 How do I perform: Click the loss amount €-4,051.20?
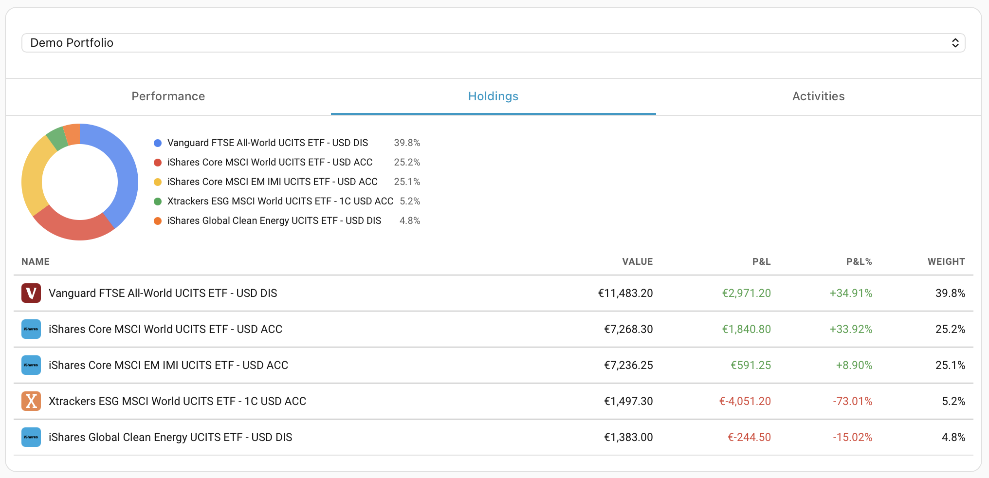click(x=745, y=401)
